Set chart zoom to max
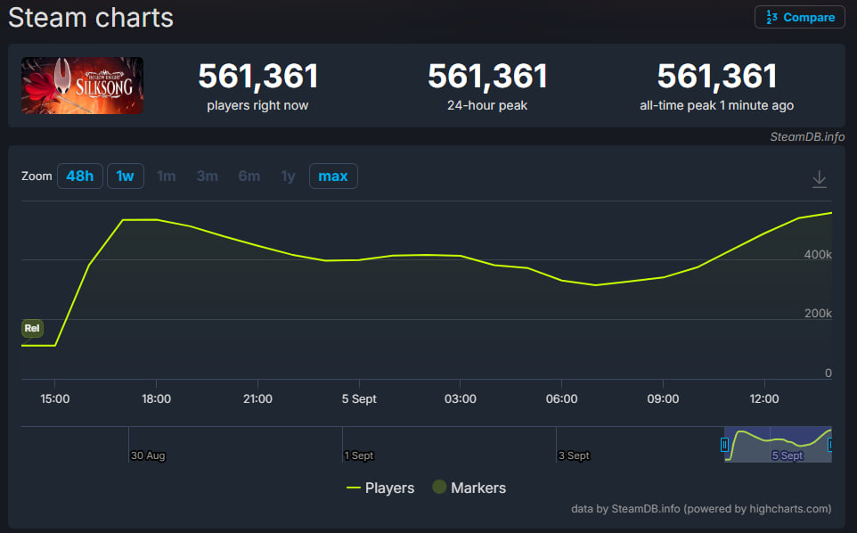The height and width of the screenshot is (533, 857). click(x=333, y=176)
